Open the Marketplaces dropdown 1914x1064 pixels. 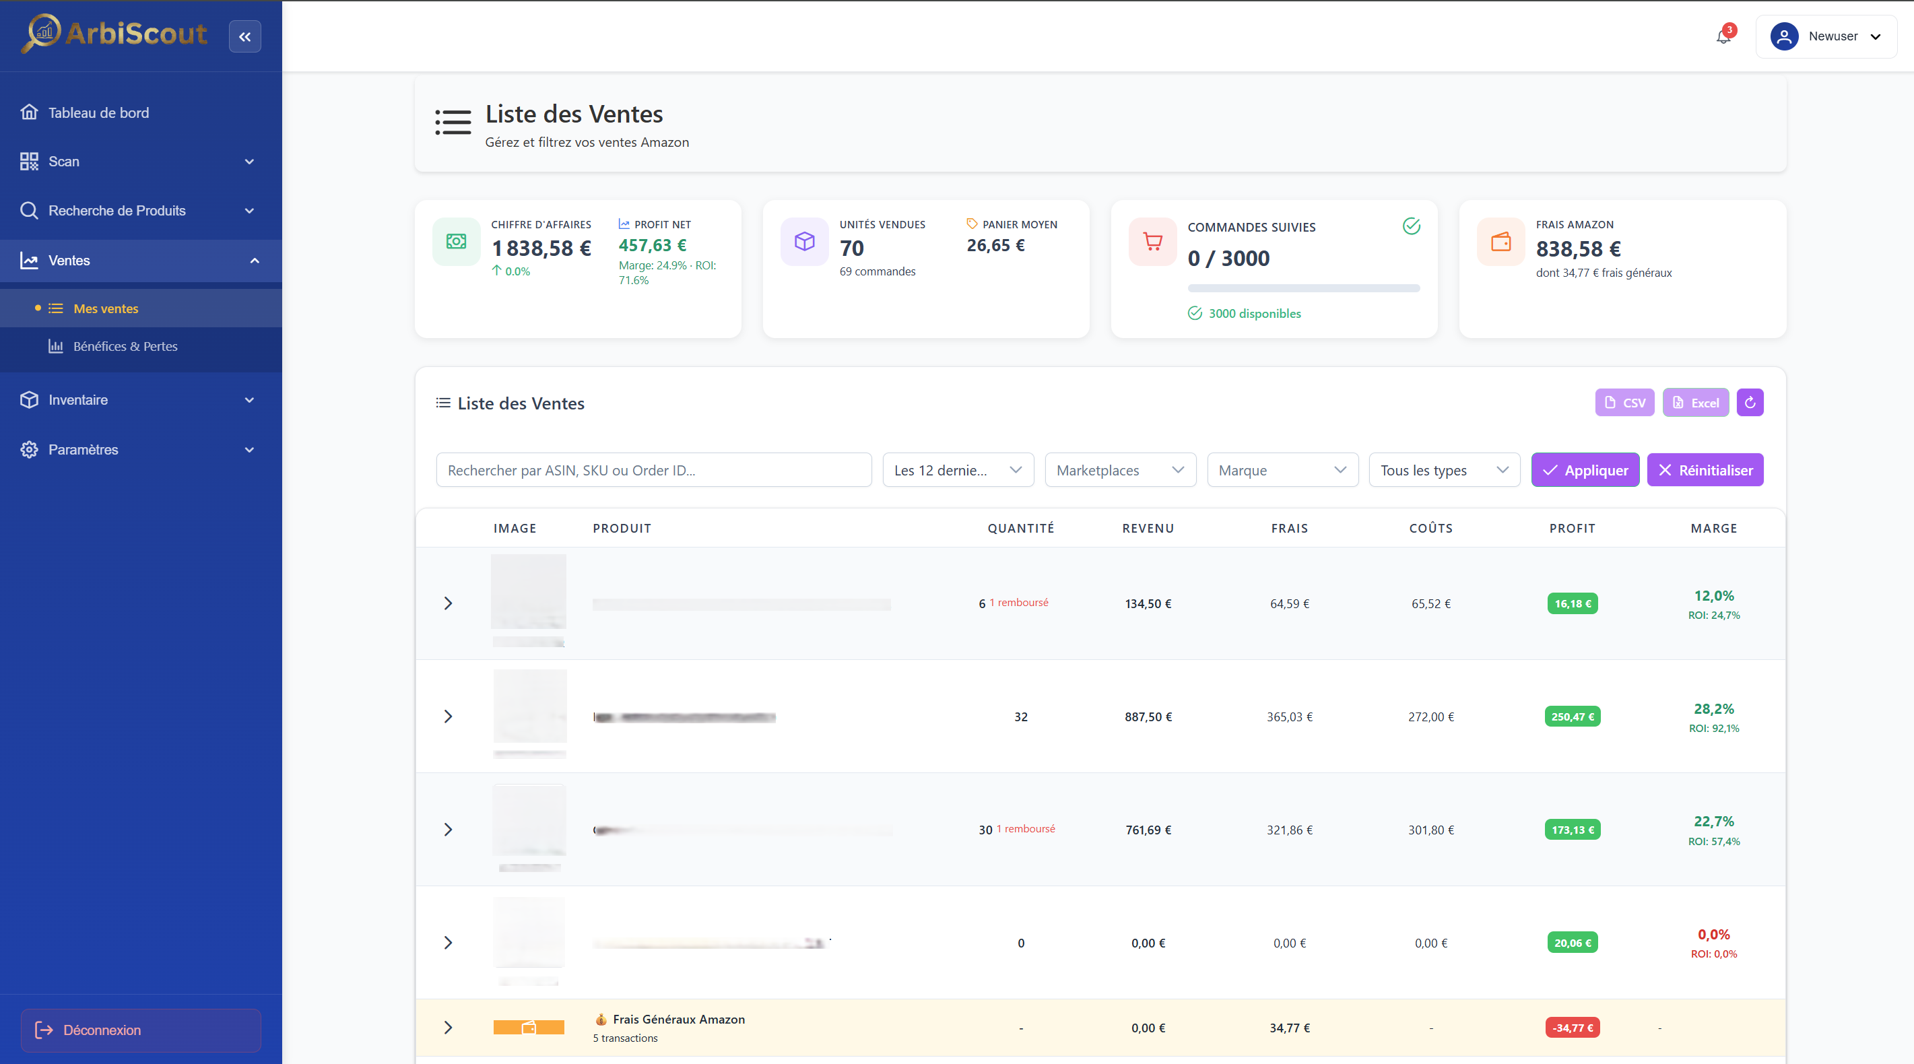tap(1120, 470)
